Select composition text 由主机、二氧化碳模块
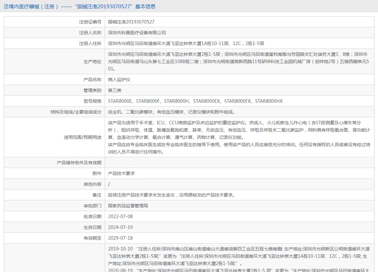The image size is (378, 272). pos(171,112)
